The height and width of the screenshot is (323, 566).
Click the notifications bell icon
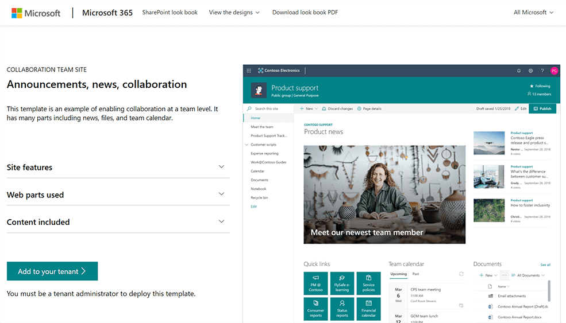coord(519,71)
